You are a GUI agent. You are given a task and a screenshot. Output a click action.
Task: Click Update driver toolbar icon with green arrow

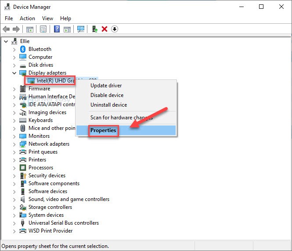coord(95,29)
